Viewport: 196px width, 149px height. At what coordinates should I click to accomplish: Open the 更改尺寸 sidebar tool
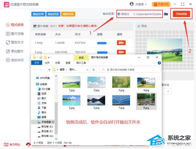coord(15,42)
